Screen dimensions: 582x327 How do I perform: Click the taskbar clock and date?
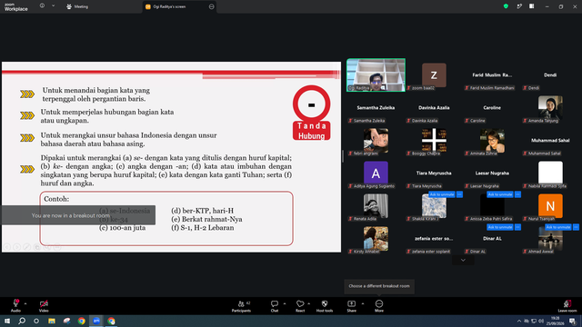tap(556, 321)
